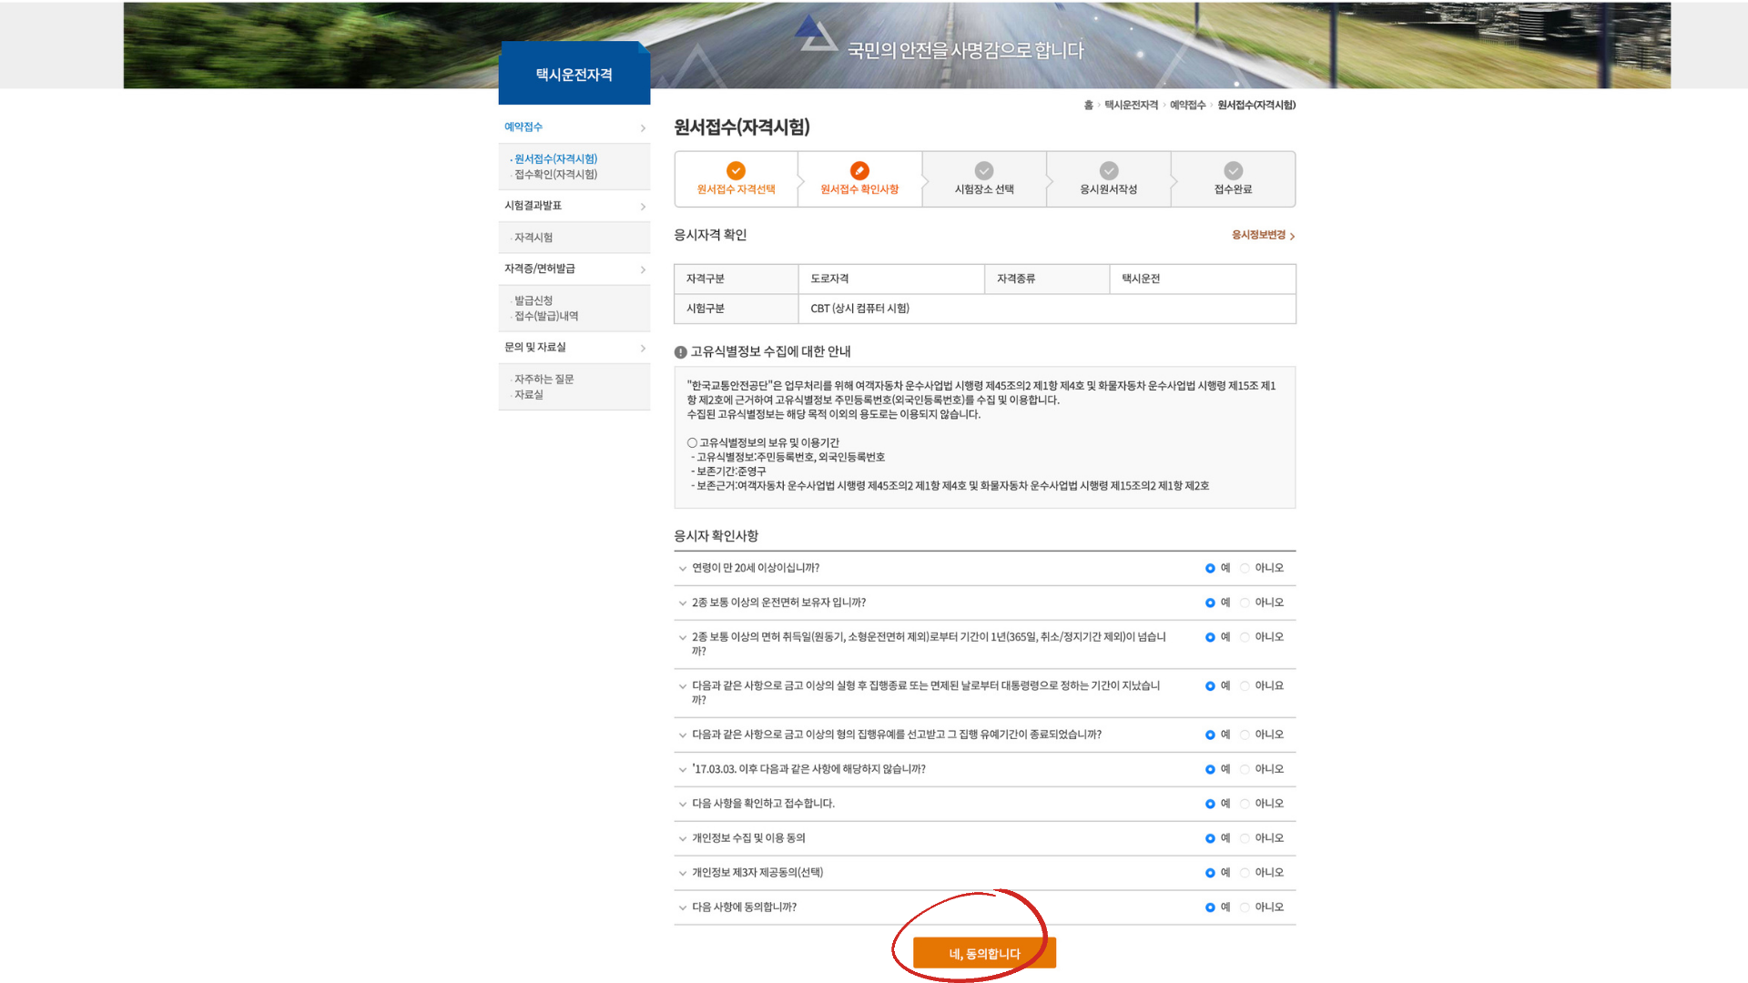Expand the 예약접수 sidebar menu chevron
This screenshot has width=1748, height=983.
click(644, 127)
